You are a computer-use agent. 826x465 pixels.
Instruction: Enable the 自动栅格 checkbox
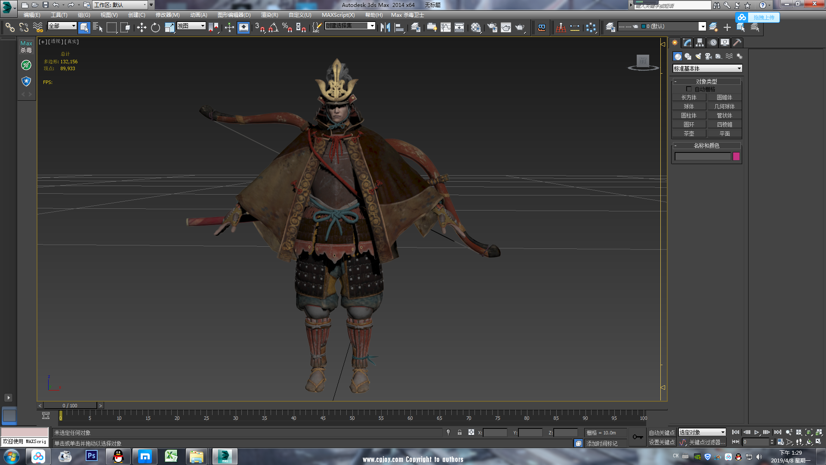[689, 89]
